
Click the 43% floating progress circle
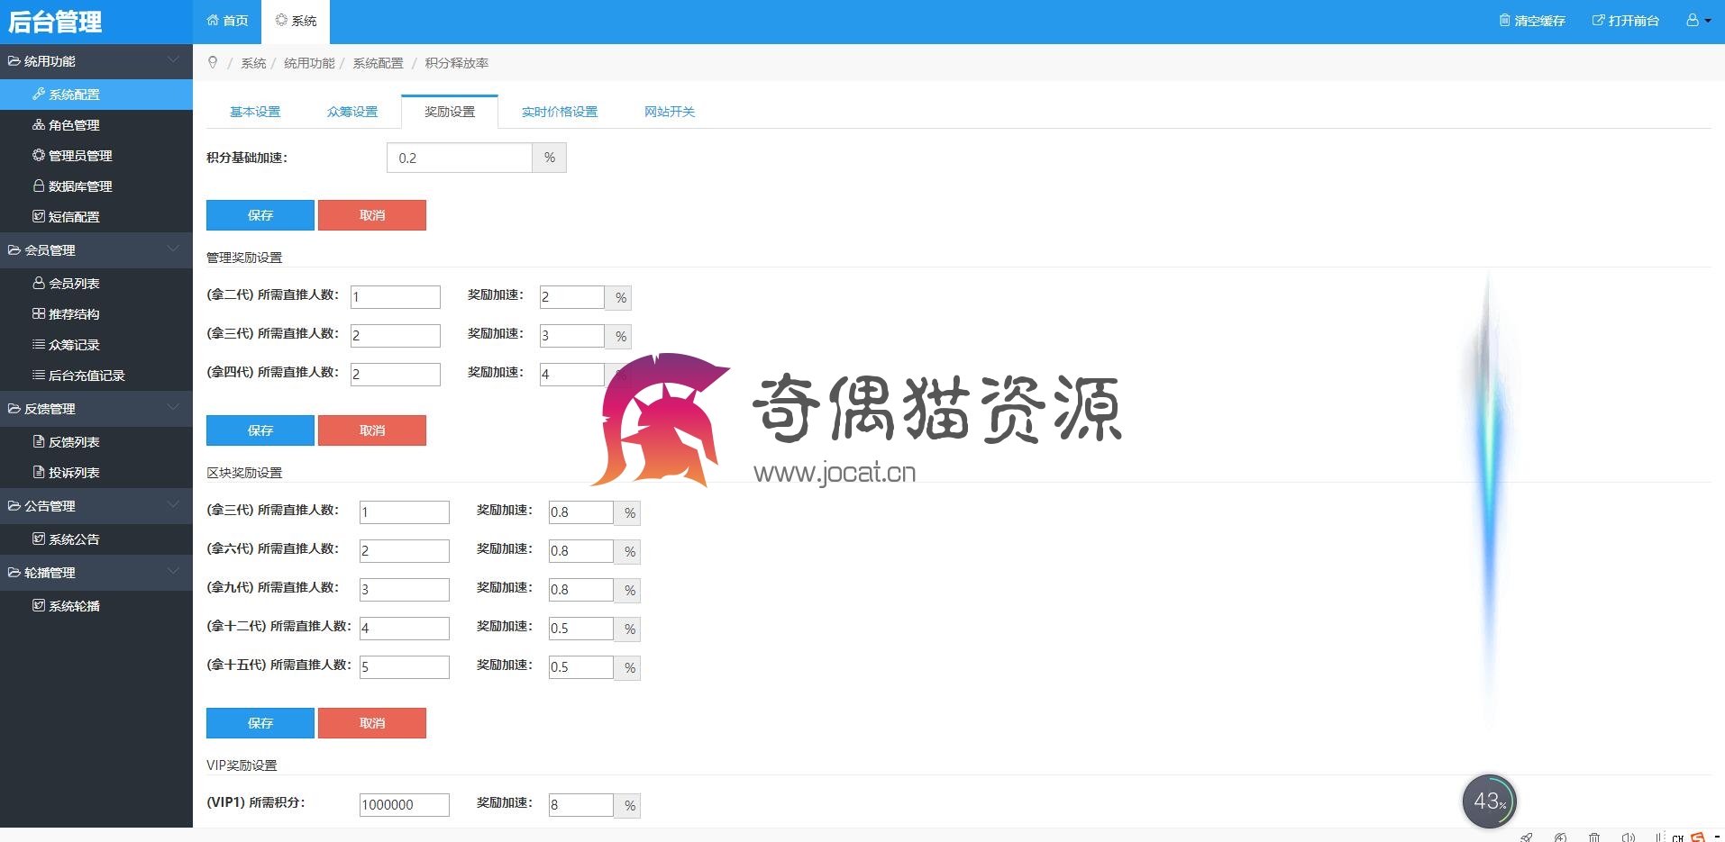click(1489, 801)
